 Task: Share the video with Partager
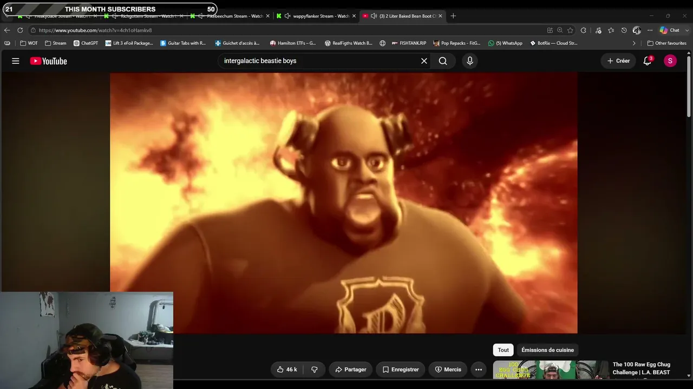click(351, 370)
